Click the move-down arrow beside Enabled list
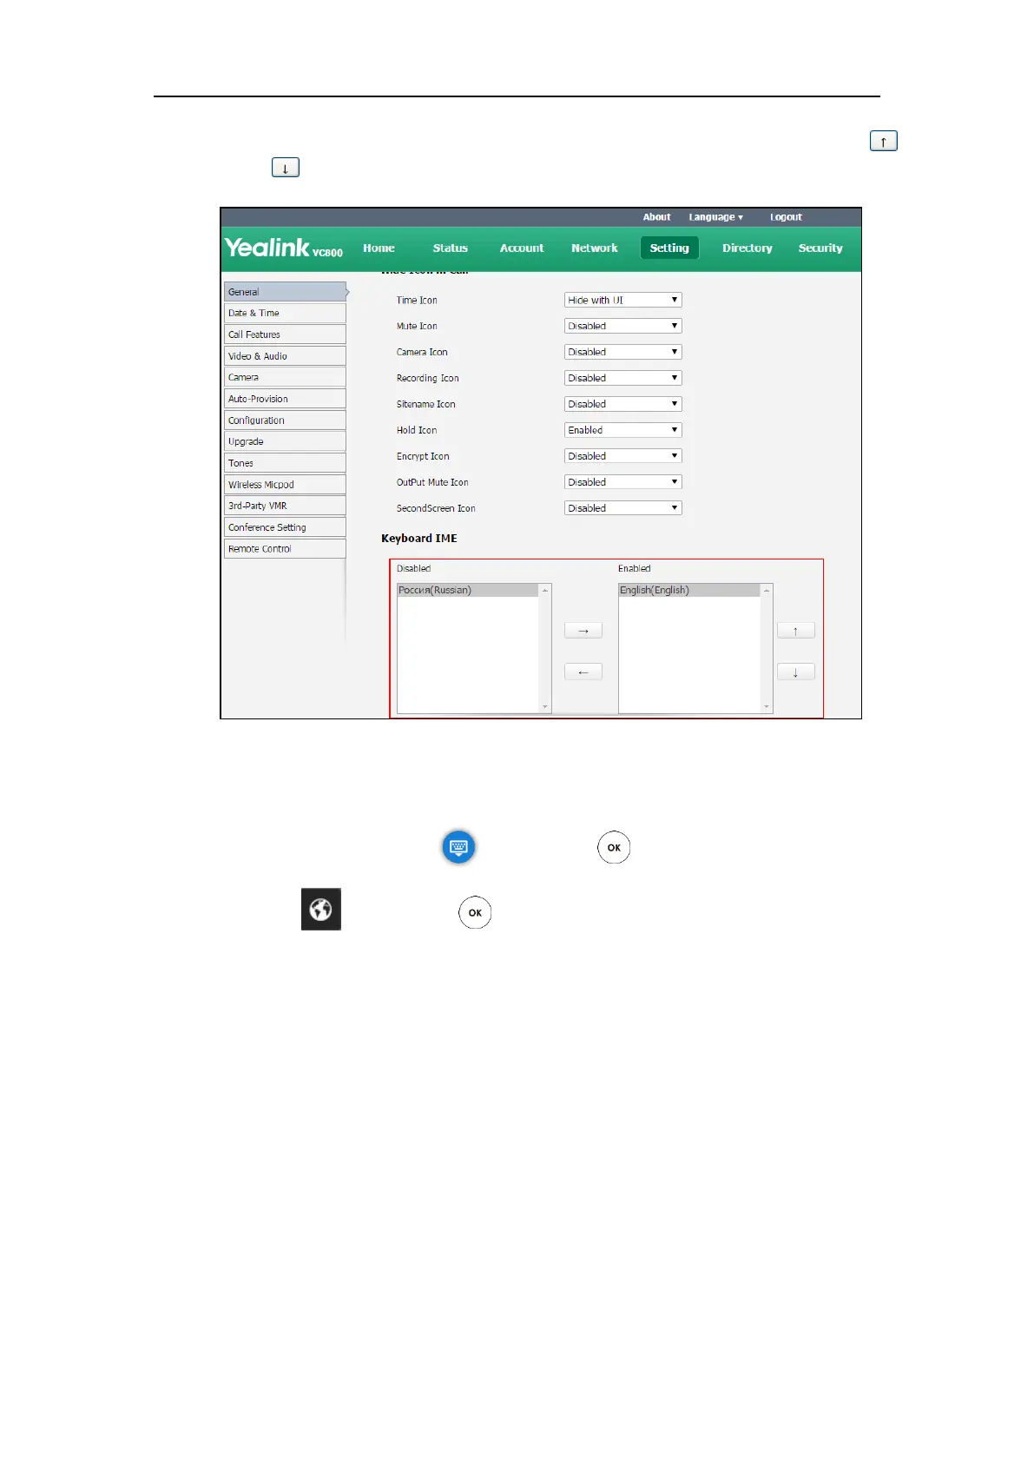Screen dimensions: 1034x1463 (795, 672)
